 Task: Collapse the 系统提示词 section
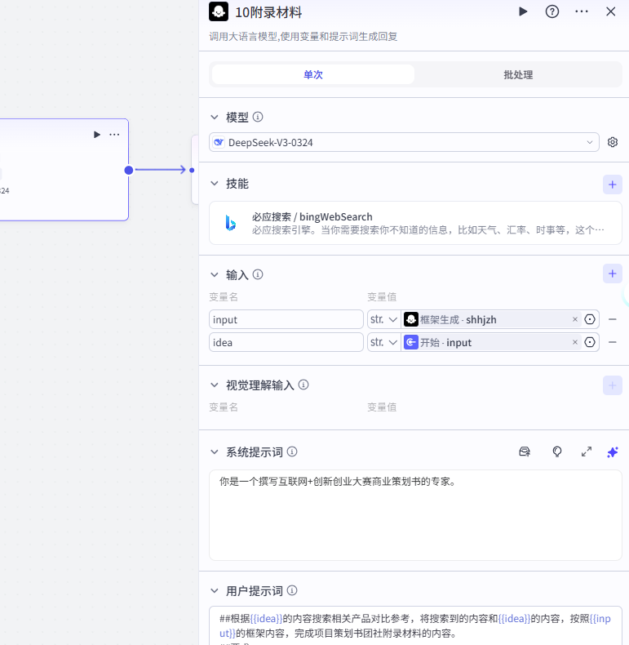coord(215,451)
